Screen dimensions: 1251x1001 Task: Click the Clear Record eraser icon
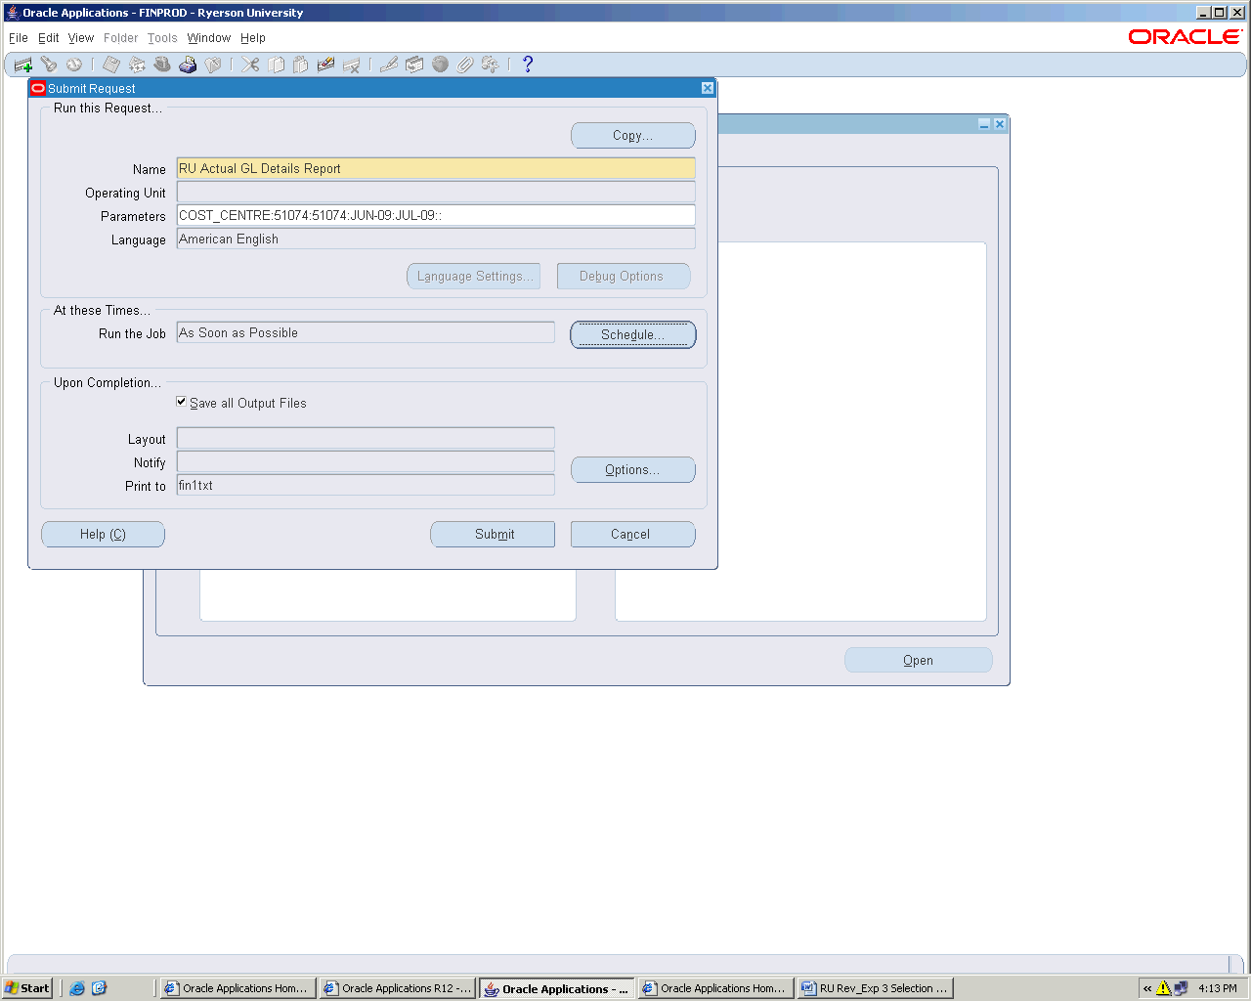coord(325,65)
